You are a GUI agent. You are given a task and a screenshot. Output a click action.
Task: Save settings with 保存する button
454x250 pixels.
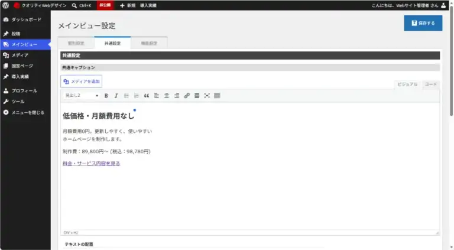point(423,23)
